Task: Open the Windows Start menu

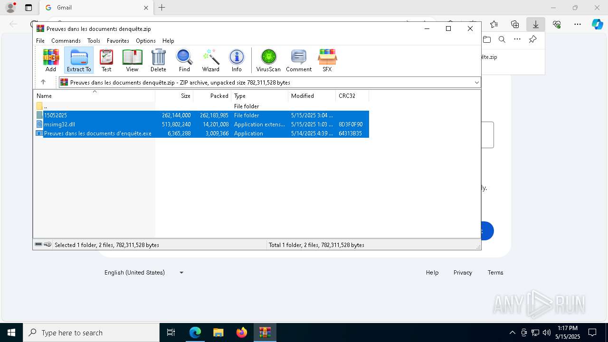Action: tap(11, 332)
